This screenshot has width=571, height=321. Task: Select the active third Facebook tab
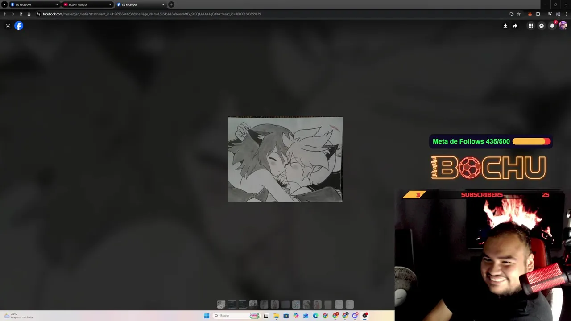pyautogui.click(x=141, y=4)
